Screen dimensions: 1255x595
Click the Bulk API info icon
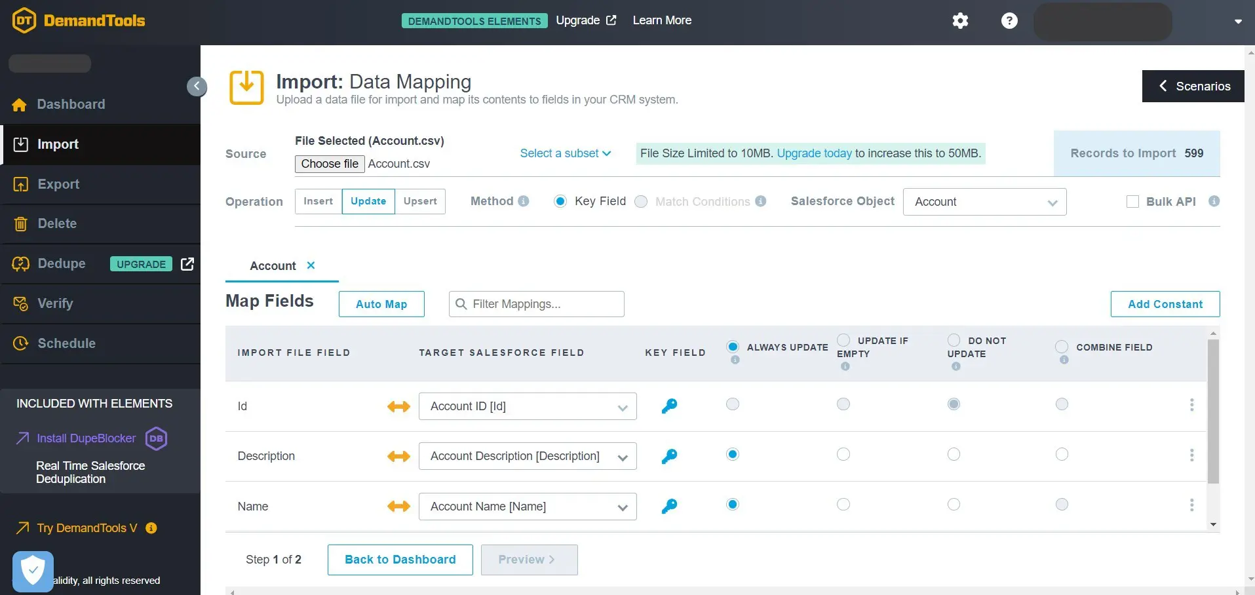point(1214,201)
